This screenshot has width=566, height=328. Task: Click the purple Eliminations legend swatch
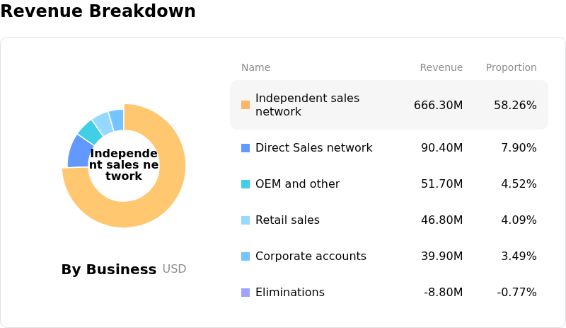click(246, 293)
